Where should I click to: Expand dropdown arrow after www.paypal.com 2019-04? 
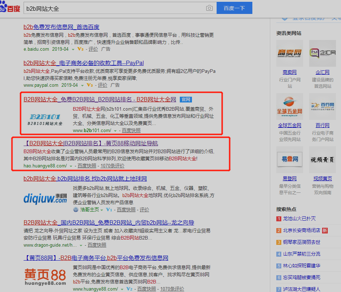[83, 86]
